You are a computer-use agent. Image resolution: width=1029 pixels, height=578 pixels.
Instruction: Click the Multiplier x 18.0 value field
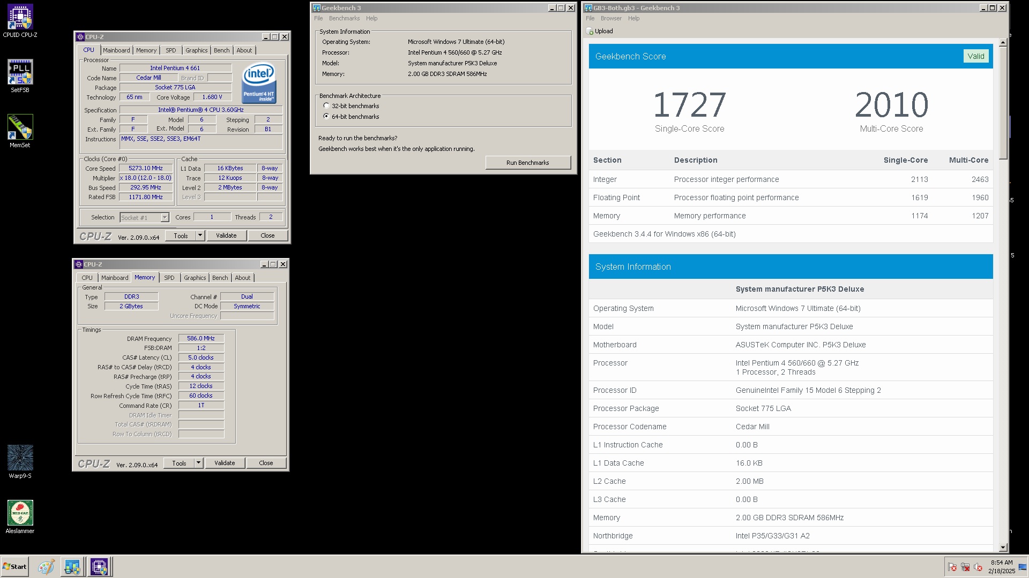click(x=145, y=178)
